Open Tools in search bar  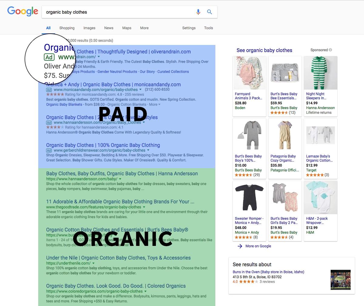point(208,28)
